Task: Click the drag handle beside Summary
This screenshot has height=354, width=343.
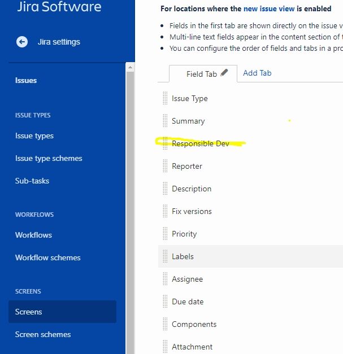Action: tap(165, 121)
